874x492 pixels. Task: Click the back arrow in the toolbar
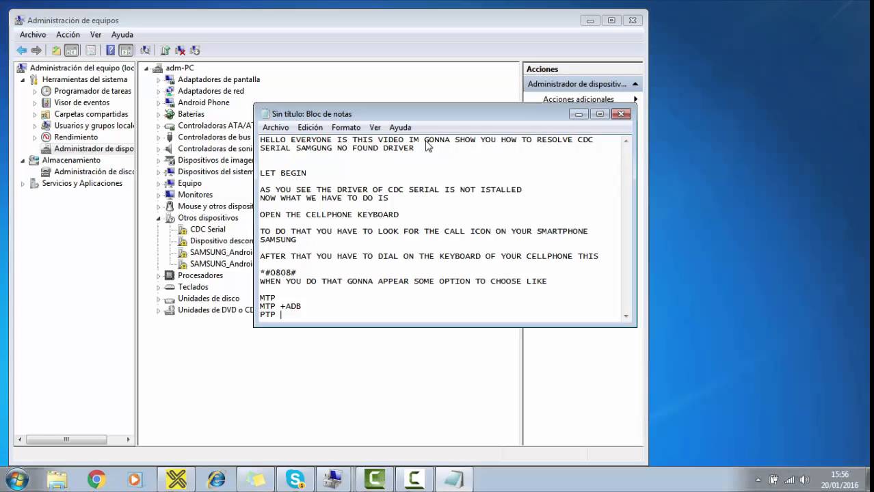point(22,51)
